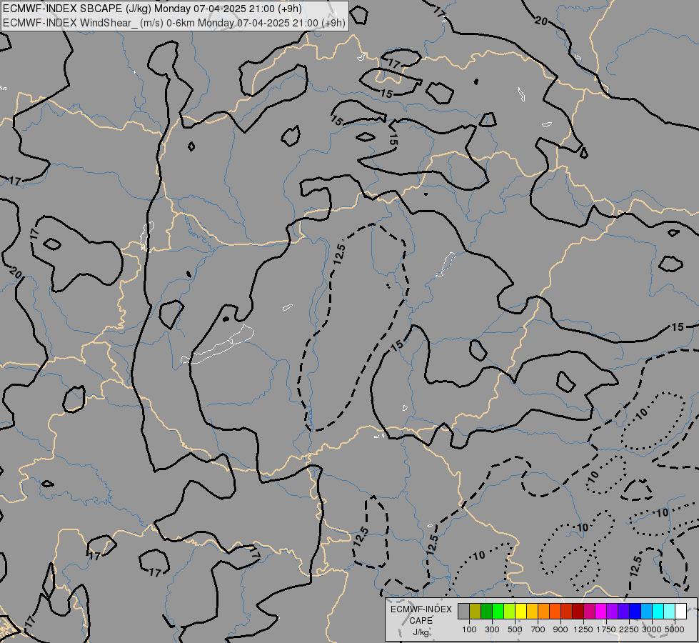Pick the azure swatch left of 3000 tick

click(646, 611)
